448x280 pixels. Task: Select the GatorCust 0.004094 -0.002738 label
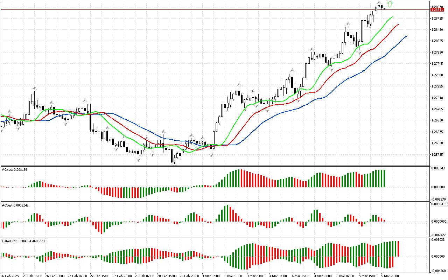[24, 241]
